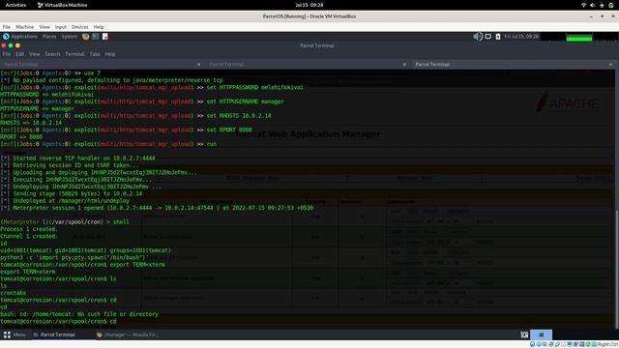Open the host clock Jul 15 09:28
Image resolution: width=619 pixels, height=348 pixels.
tap(309, 5)
